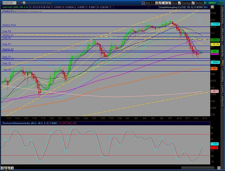Click the pink 0.8672 price bubble
Image resolution: width=225 pixels, height=171 pixels.
pyautogui.click(x=215, y=91)
